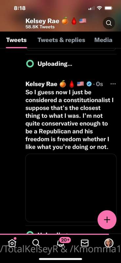Tap Kelsey Rae name in header

42,21
